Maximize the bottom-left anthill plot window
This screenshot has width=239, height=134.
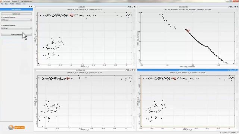[132, 70]
